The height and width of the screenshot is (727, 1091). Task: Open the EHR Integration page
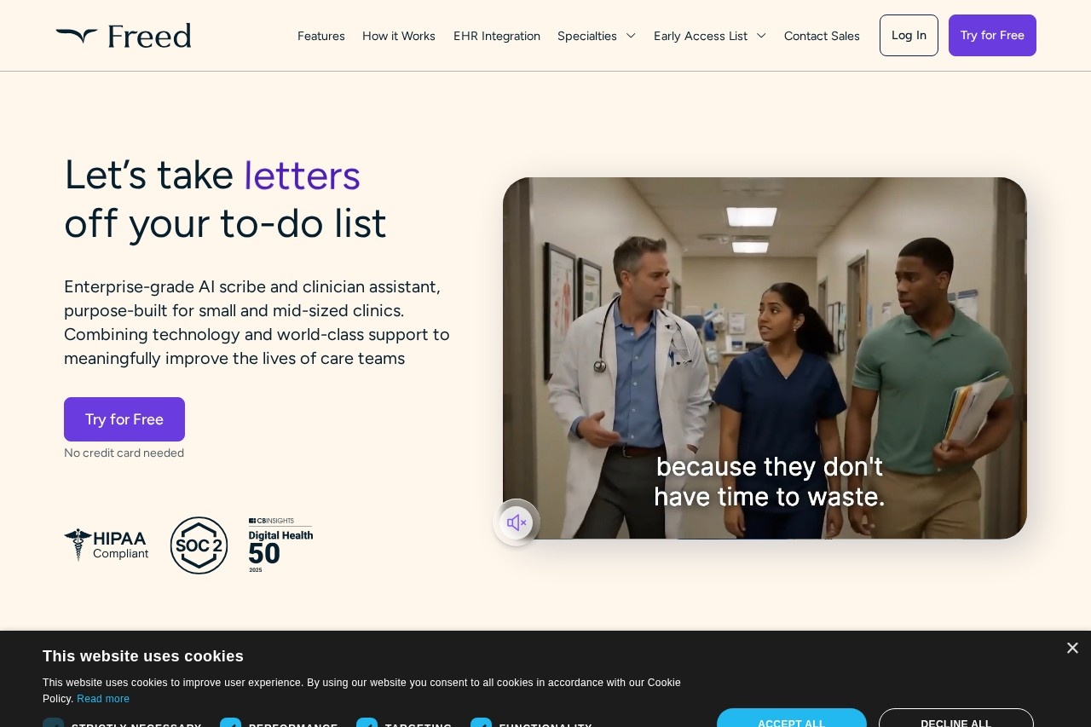point(497,36)
